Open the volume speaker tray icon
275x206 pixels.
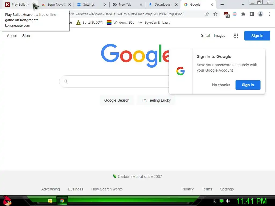[x=228, y=201]
